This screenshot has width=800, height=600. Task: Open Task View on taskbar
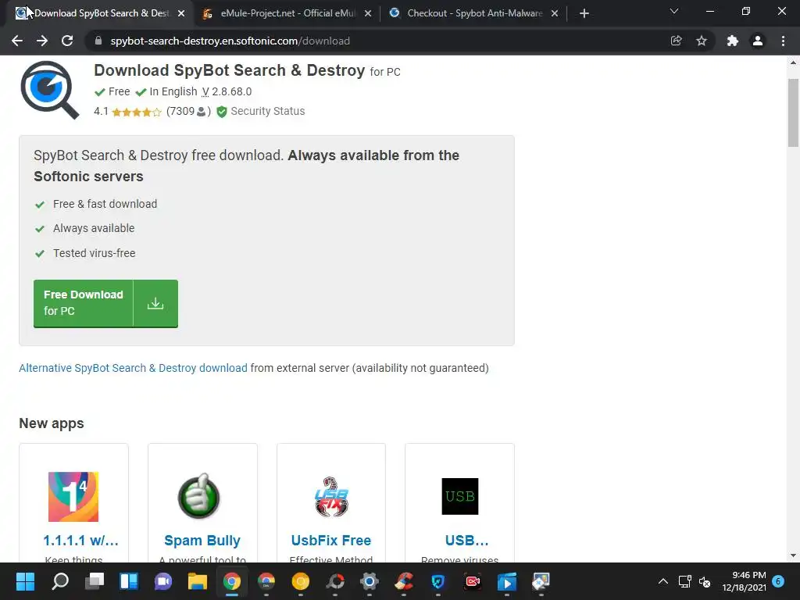pyautogui.click(x=95, y=581)
